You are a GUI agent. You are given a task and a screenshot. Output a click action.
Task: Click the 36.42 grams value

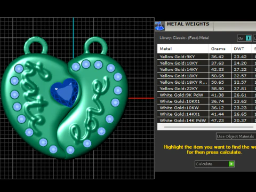pos(217,57)
